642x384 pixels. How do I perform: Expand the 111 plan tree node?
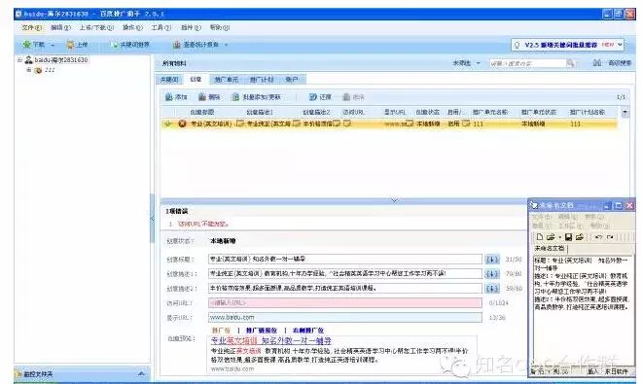[28, 70]
